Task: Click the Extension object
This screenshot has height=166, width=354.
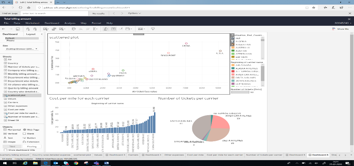Action: click(x=31, y=142)
